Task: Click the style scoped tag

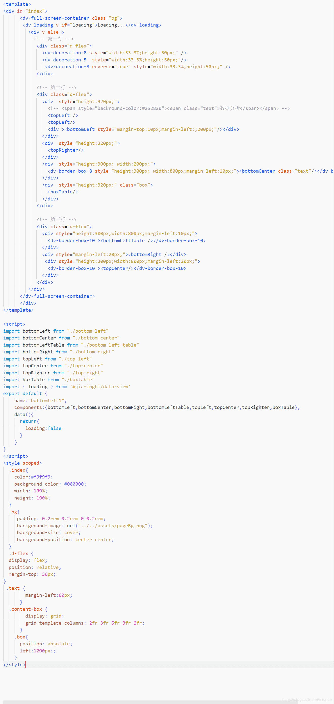Action: point(23,463)
